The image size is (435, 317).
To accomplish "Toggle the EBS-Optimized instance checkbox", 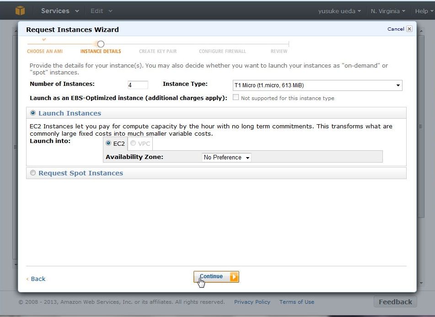I will click(236, 97).
